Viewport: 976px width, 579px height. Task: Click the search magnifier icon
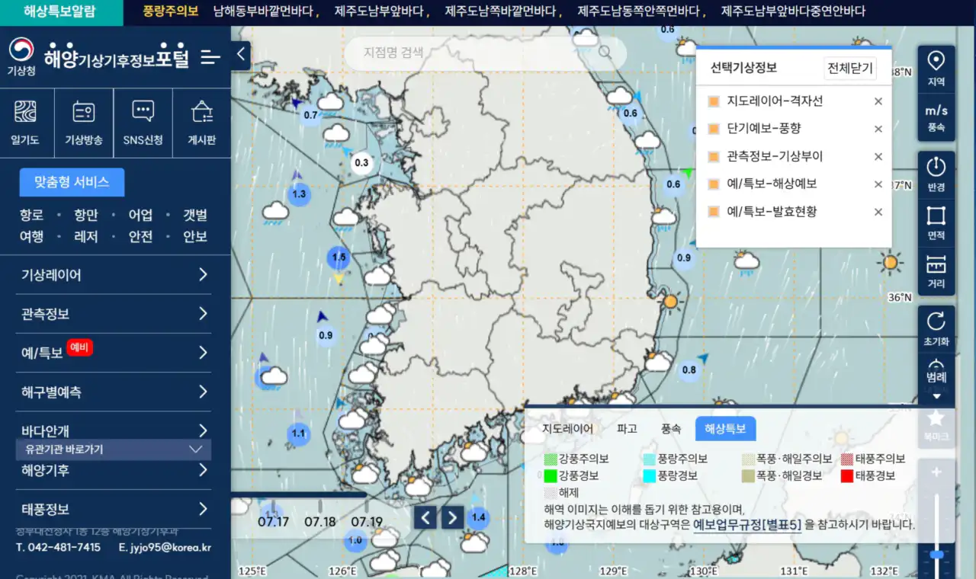tap(605, 53)
